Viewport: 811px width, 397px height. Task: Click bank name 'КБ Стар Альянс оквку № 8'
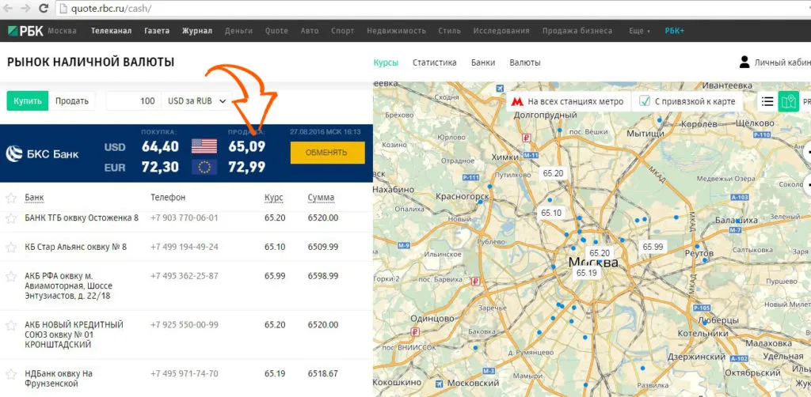click(75, 247)
